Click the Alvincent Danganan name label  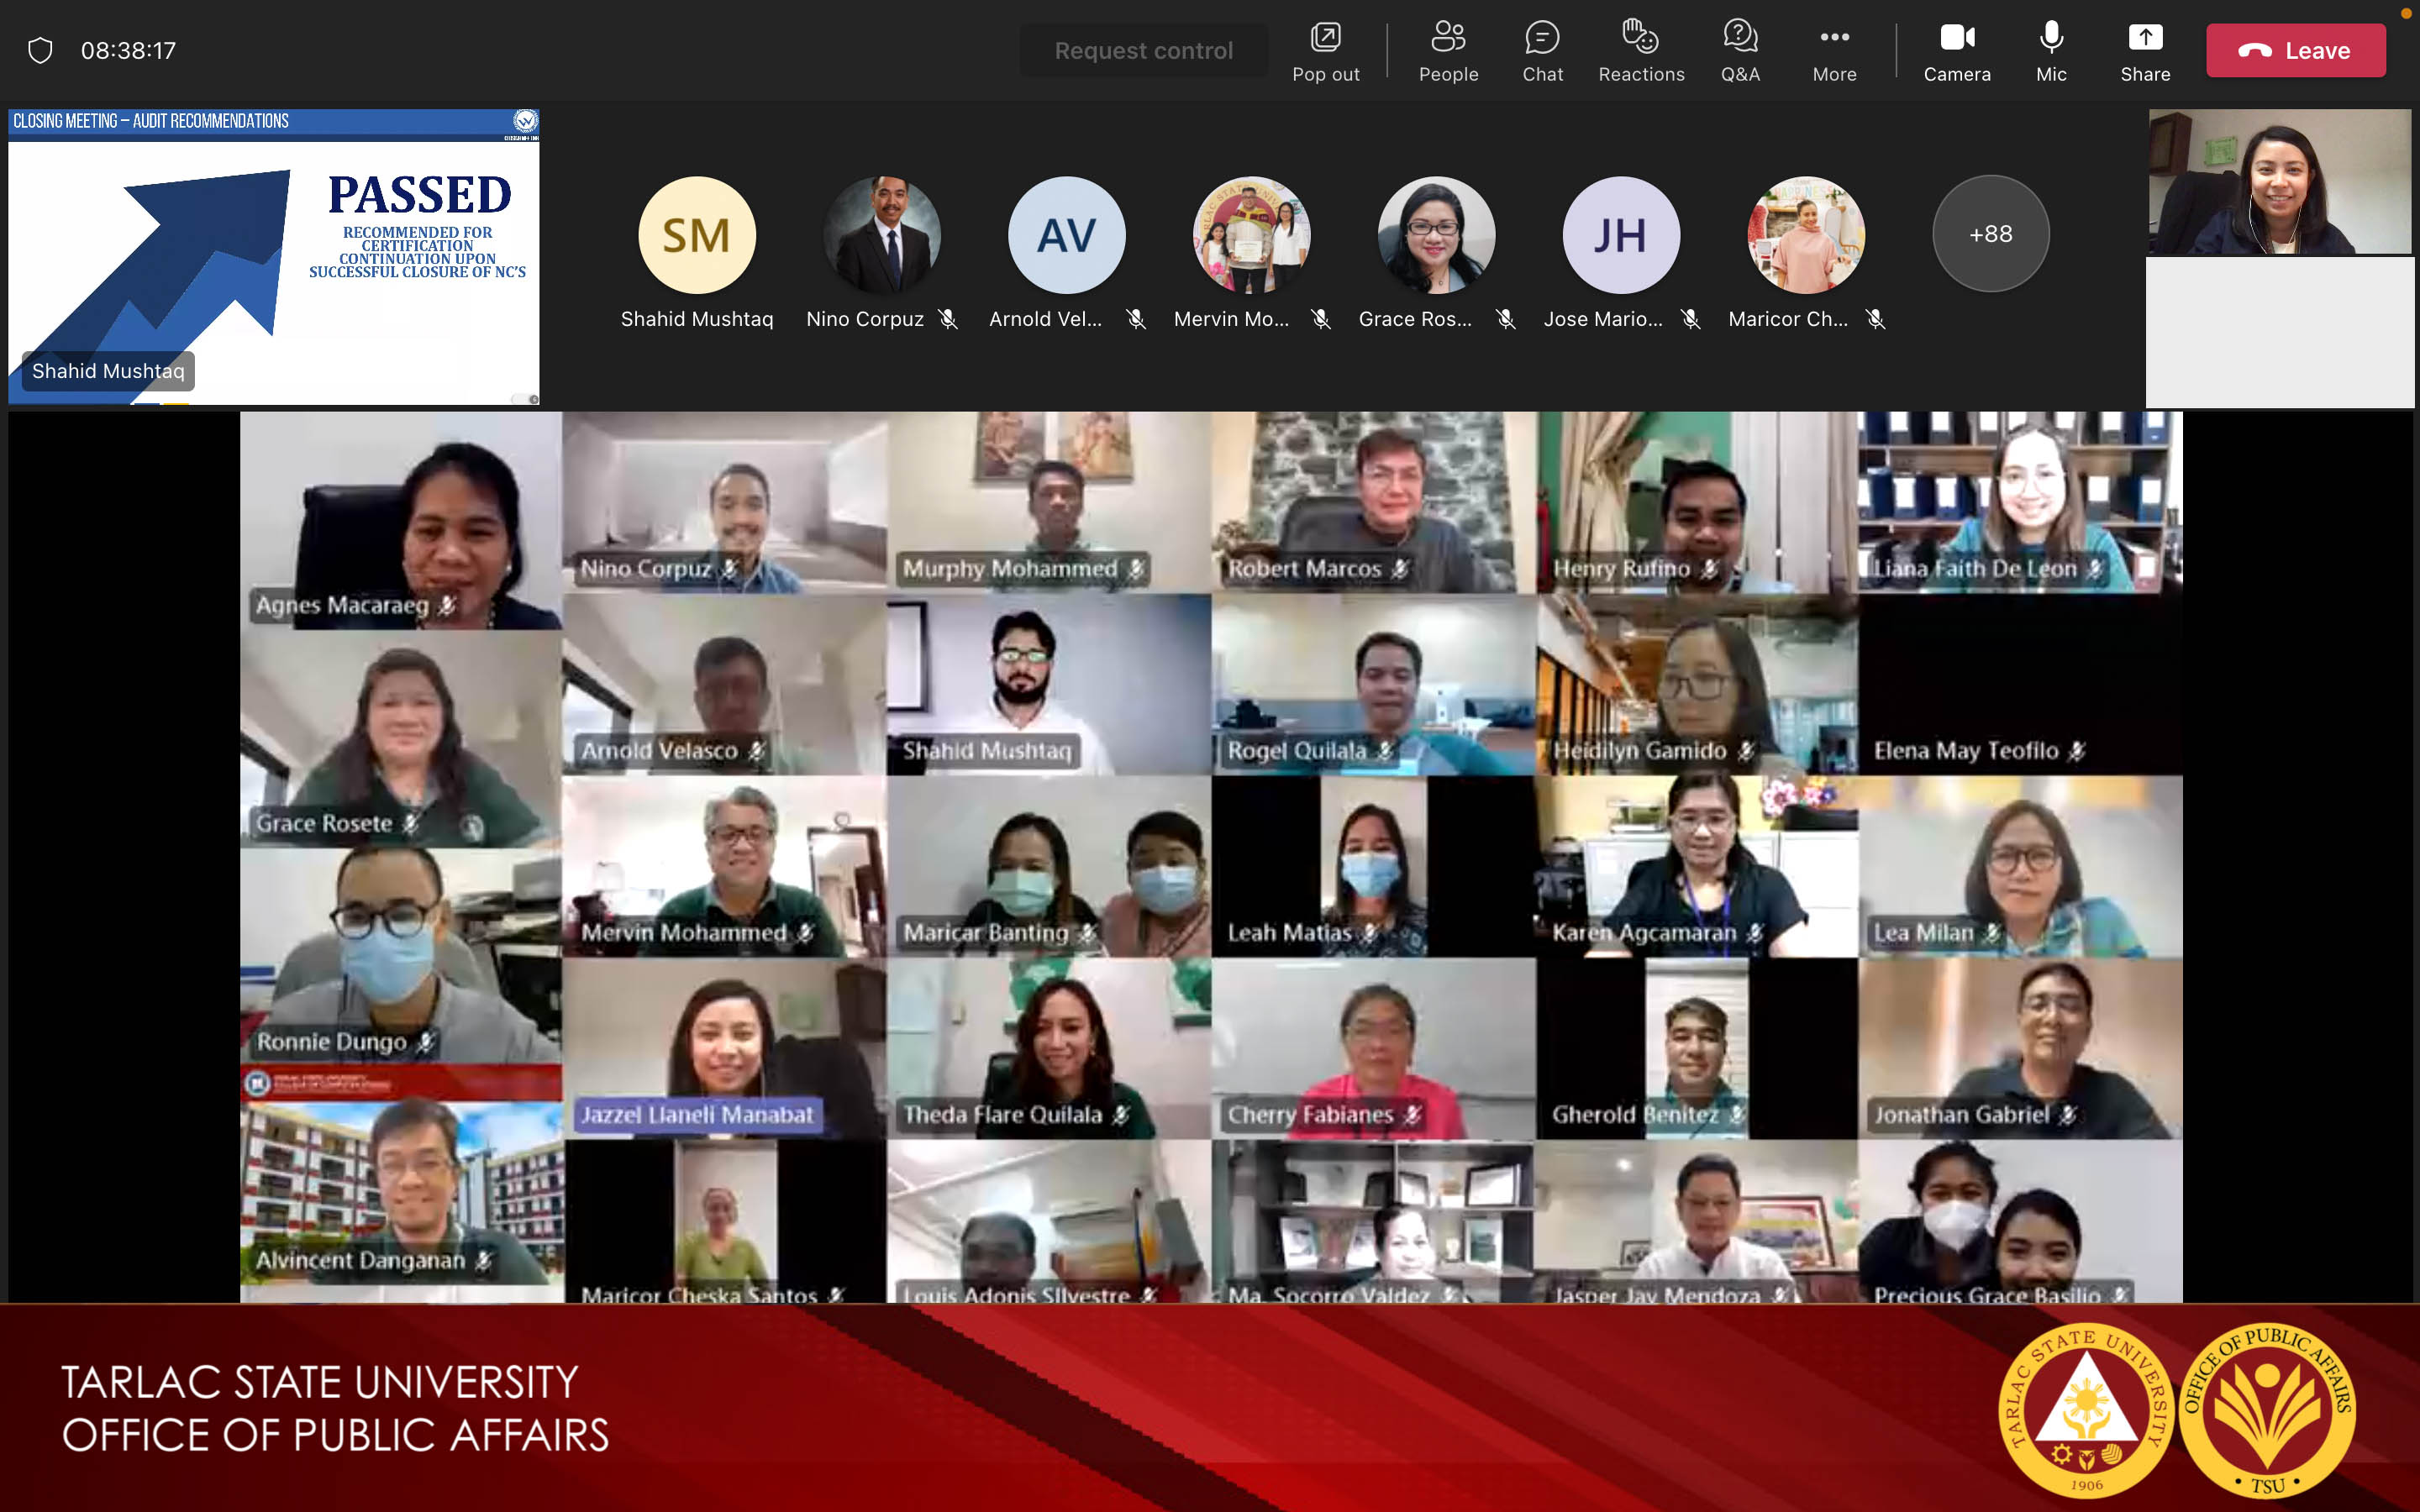point(373,1260)
